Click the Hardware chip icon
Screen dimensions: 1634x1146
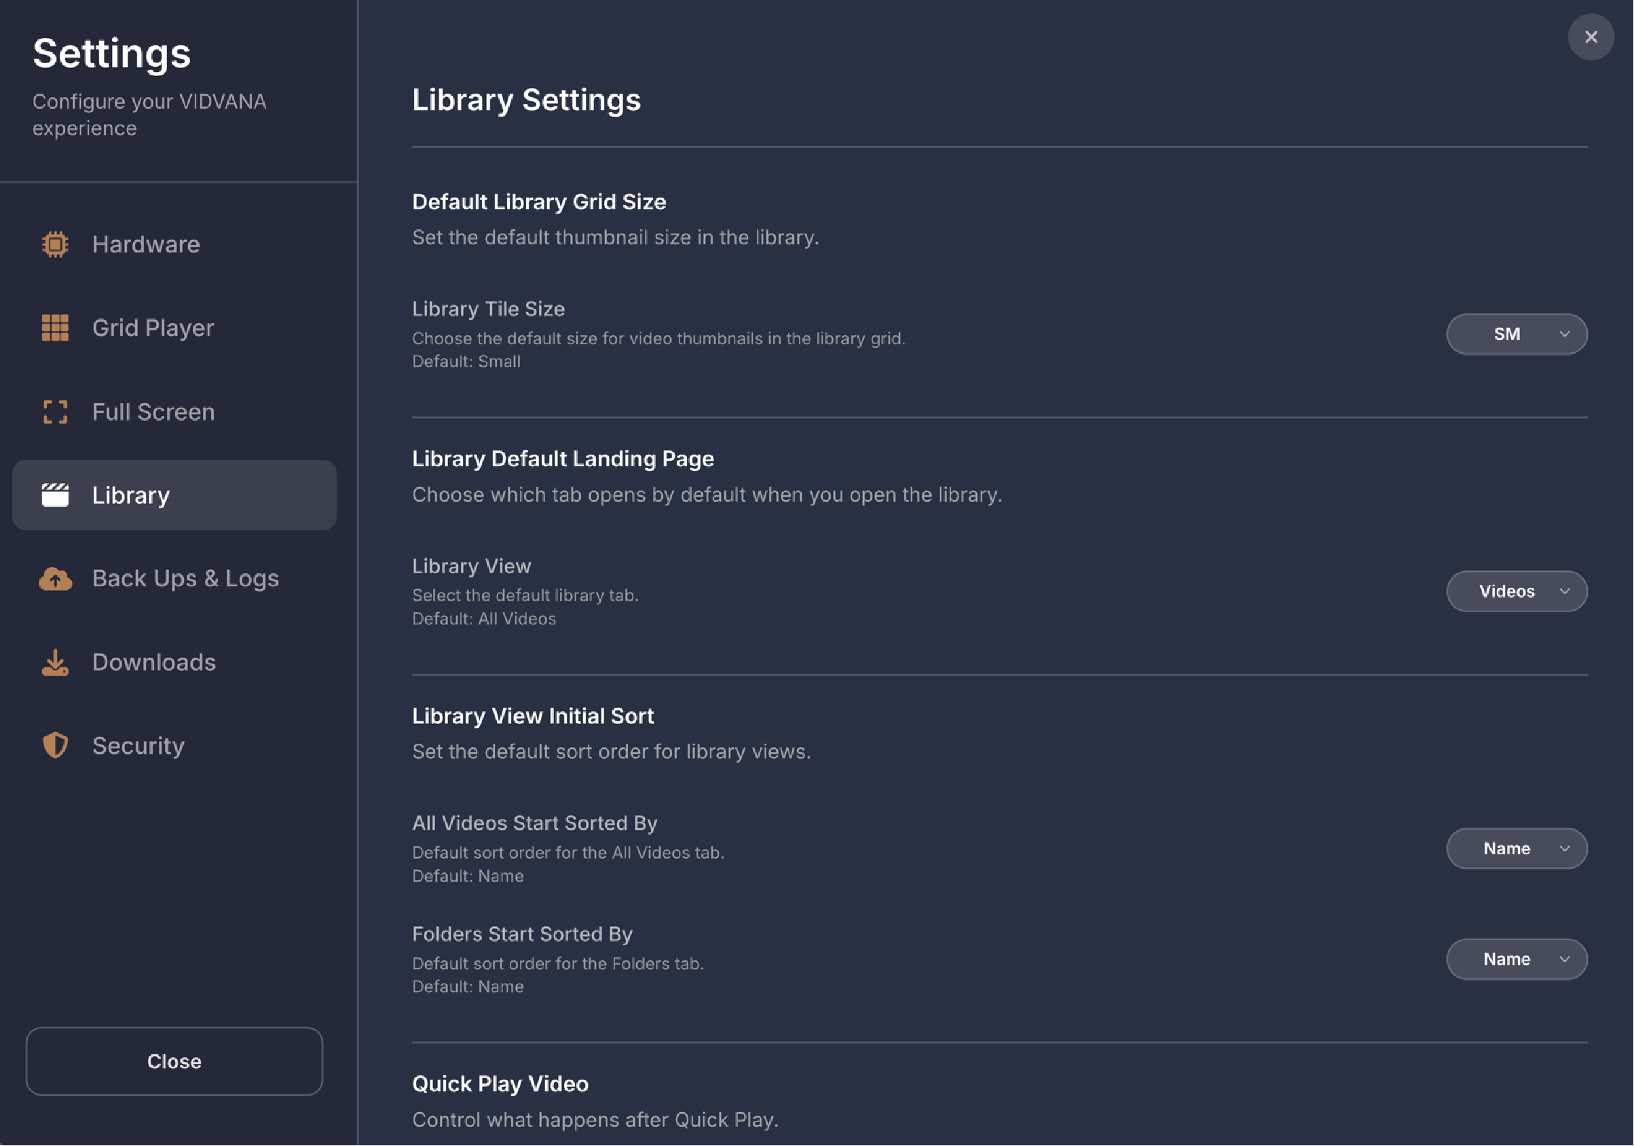coord(55,244)
